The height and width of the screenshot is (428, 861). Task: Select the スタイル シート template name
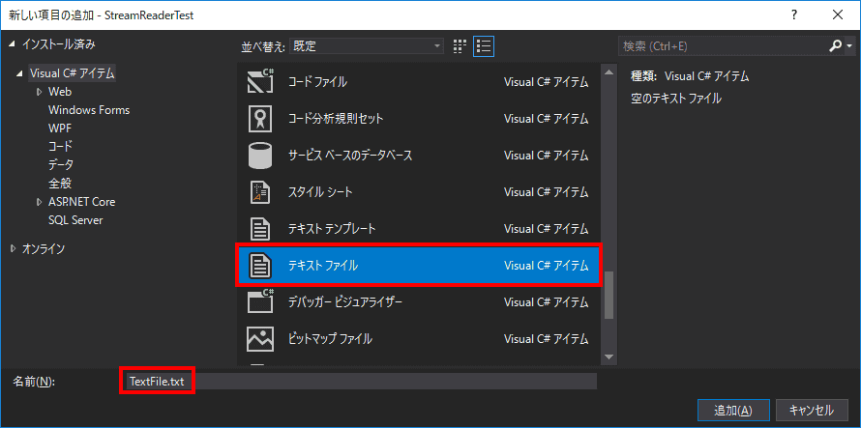320,192
